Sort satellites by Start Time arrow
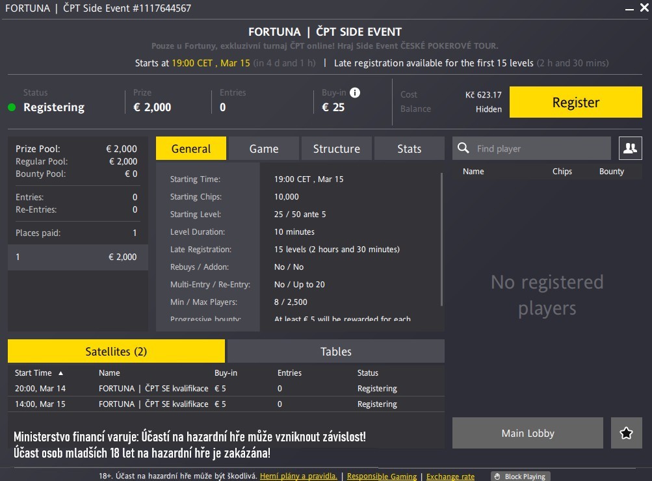This screenshot has width=652, height=481. tap(60, 373)
